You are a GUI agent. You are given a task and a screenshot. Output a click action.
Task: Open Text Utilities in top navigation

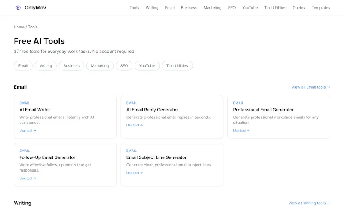pyautogui.click(x=275, y=8)
